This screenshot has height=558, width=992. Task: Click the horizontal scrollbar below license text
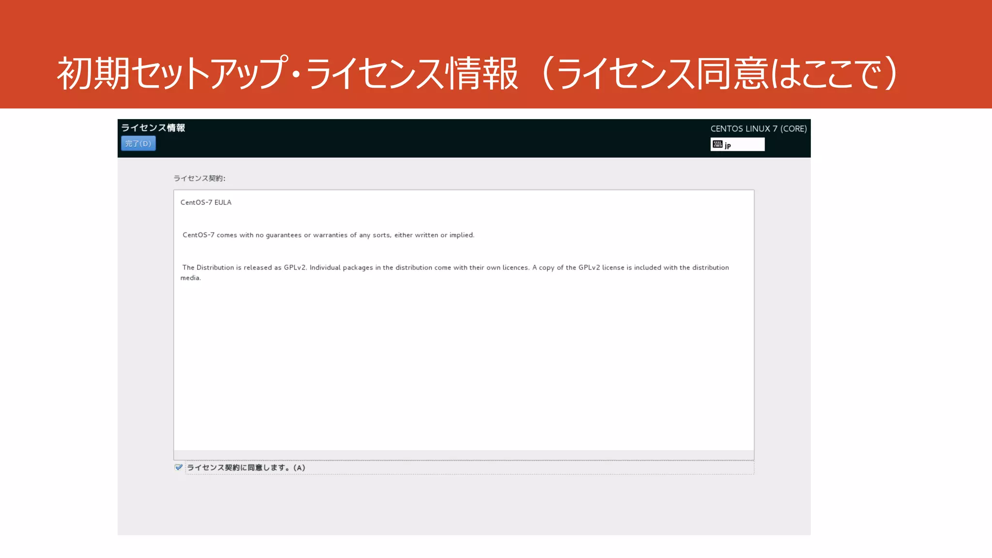click(x=464, y=455)
